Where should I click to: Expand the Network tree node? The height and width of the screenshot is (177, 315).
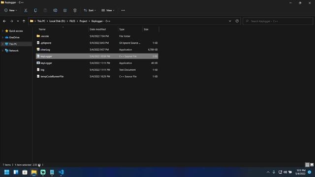pyautogui.click(x=2, y=51)
